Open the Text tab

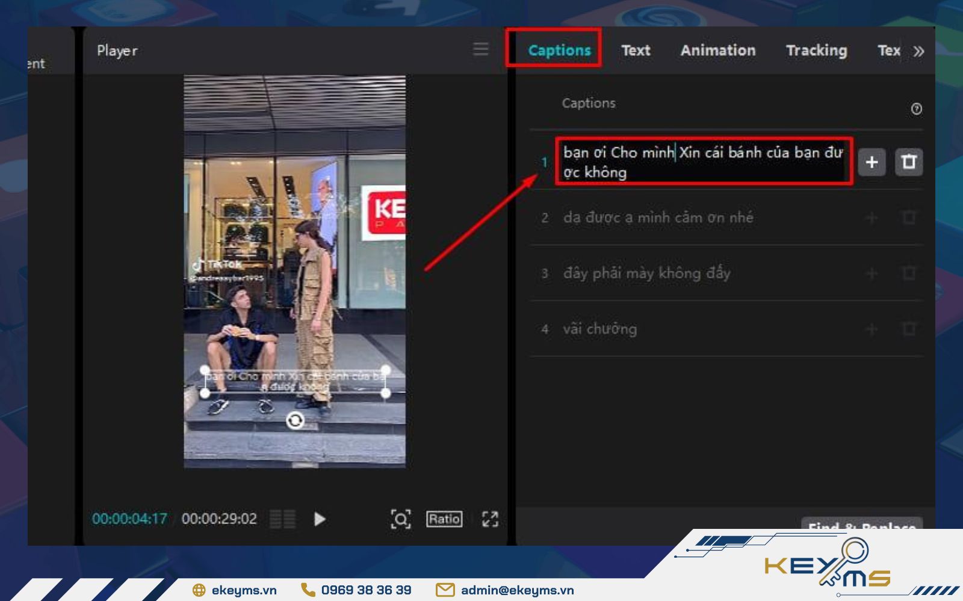point(636,50)
